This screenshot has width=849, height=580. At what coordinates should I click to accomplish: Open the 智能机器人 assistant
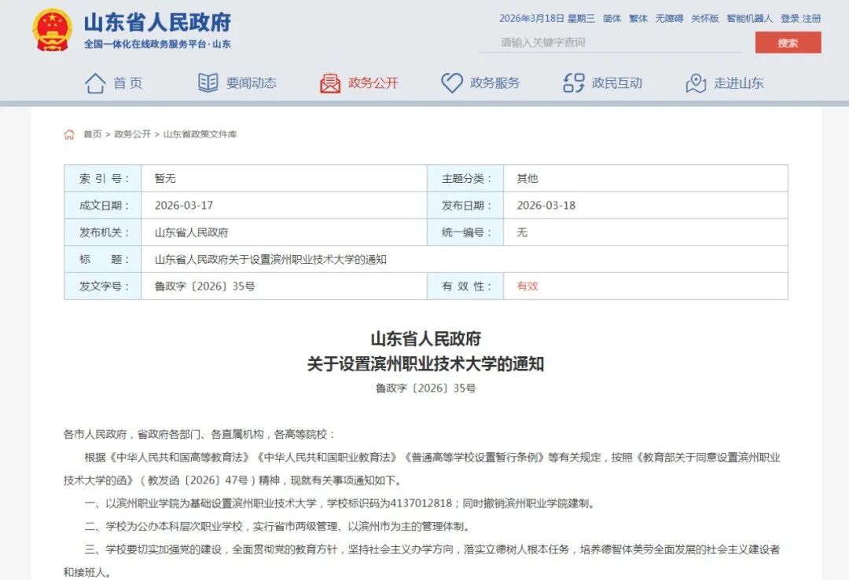pyautogui.click(x=749, y=19)
